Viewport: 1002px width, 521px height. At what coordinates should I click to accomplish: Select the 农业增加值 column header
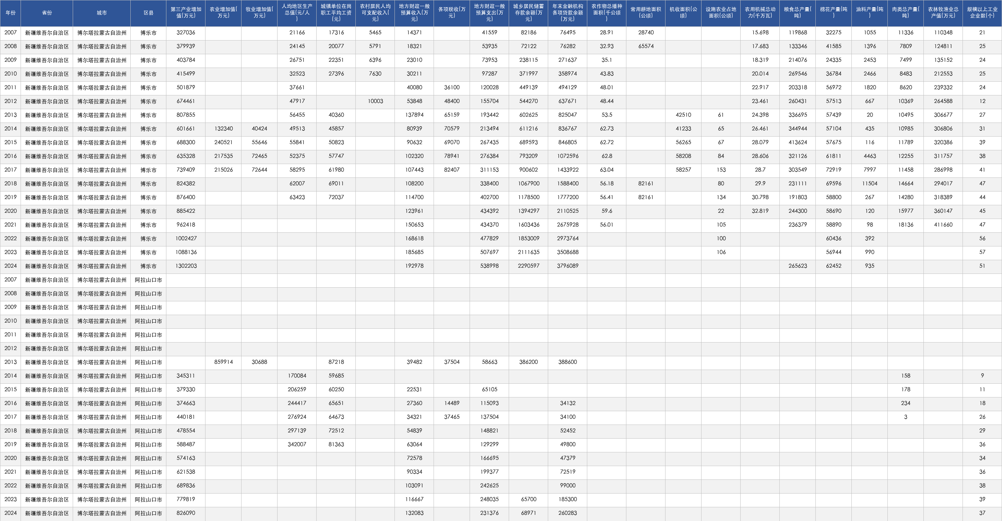click(x=223, y=13)
